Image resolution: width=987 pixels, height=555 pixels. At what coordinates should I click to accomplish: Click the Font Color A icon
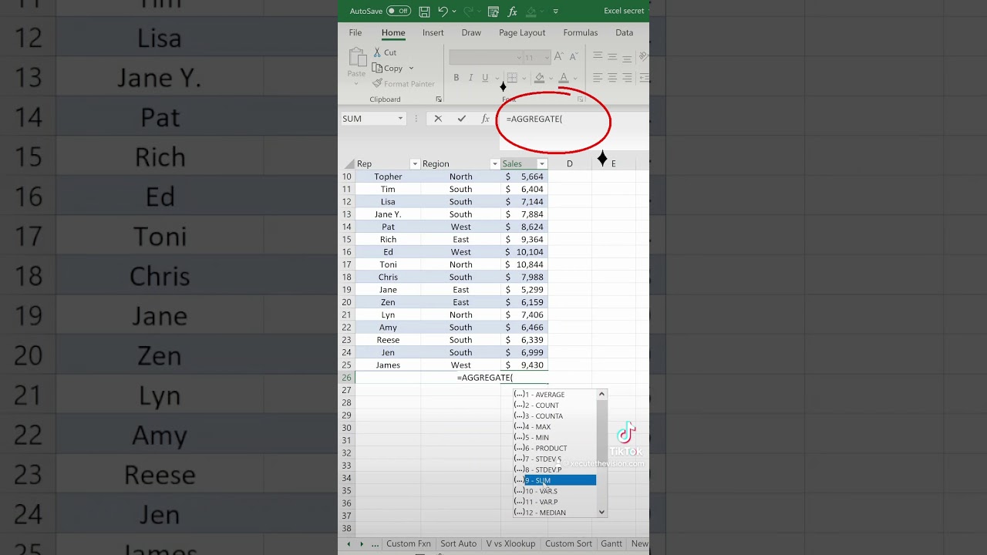564,77
